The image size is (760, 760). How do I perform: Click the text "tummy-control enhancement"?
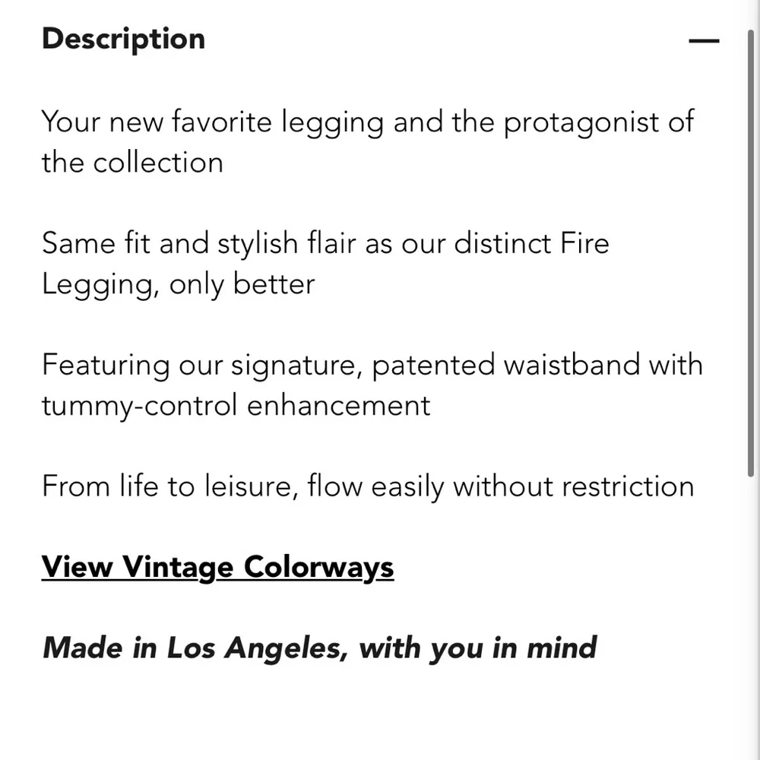tap(236, 405)
